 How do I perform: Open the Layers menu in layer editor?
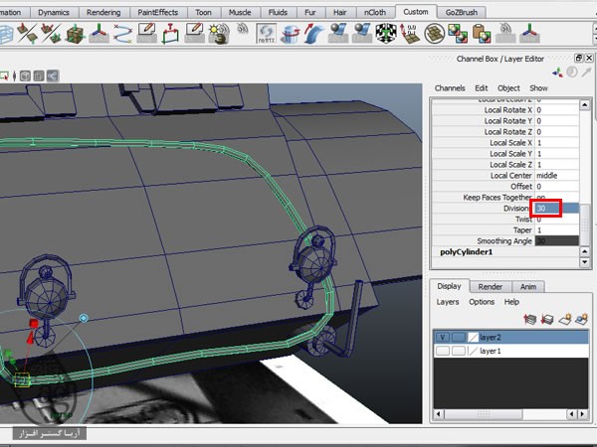pyautogui.click(x=448, y=302)
